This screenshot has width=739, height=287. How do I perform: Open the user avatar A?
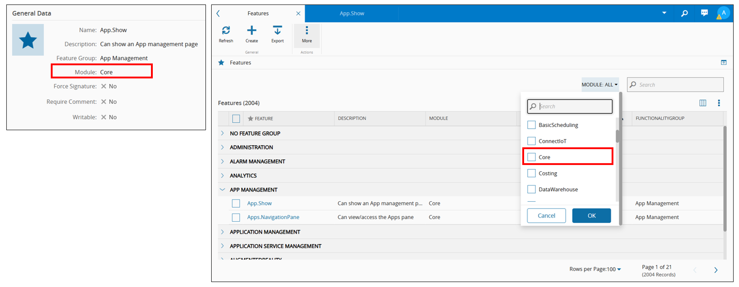724,13
